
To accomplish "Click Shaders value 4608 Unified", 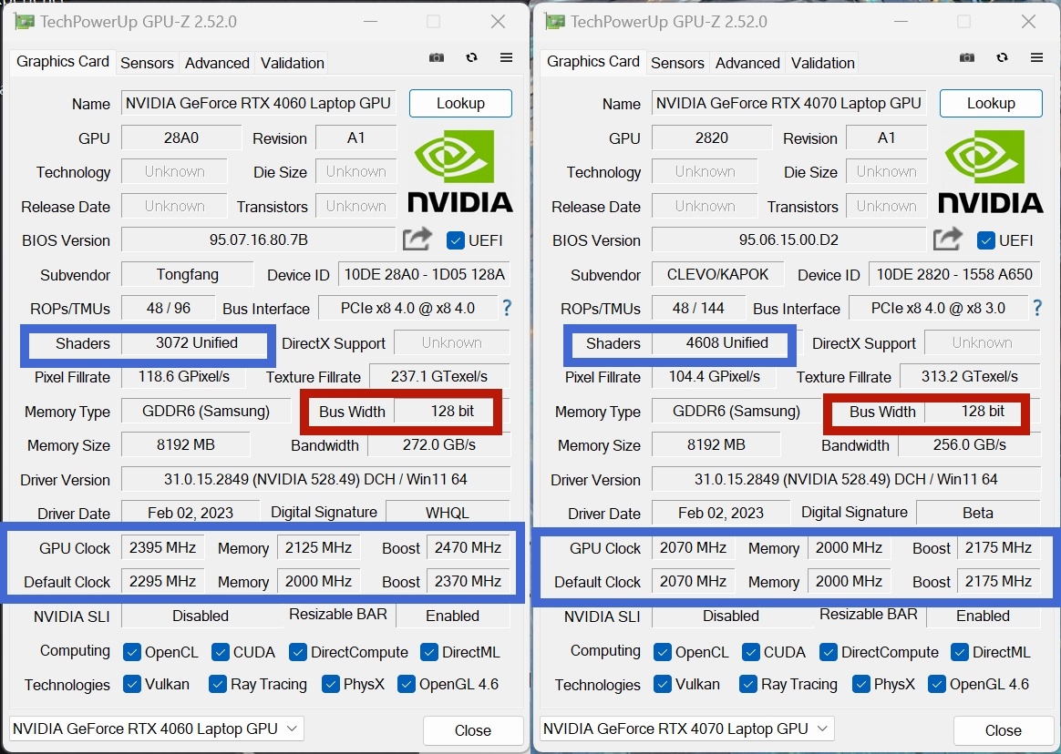I will pyautogui.click(x=726, y=342).
